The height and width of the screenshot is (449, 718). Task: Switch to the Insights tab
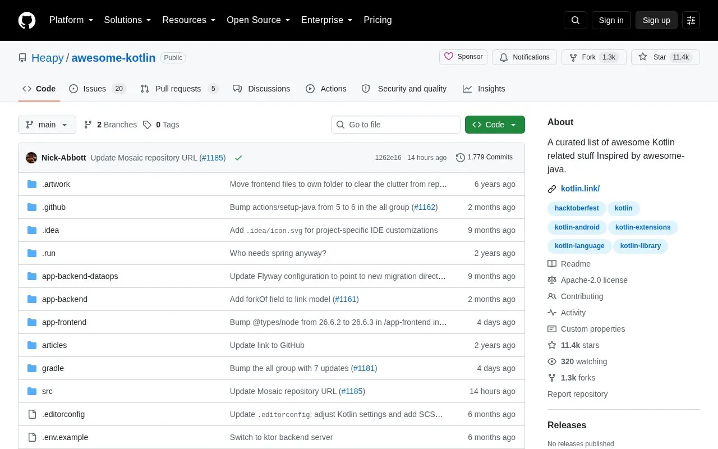[x=484, y=89]
